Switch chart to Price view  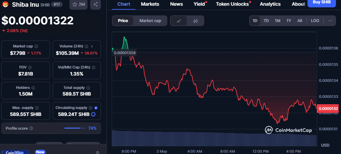(x=123, y=21)
